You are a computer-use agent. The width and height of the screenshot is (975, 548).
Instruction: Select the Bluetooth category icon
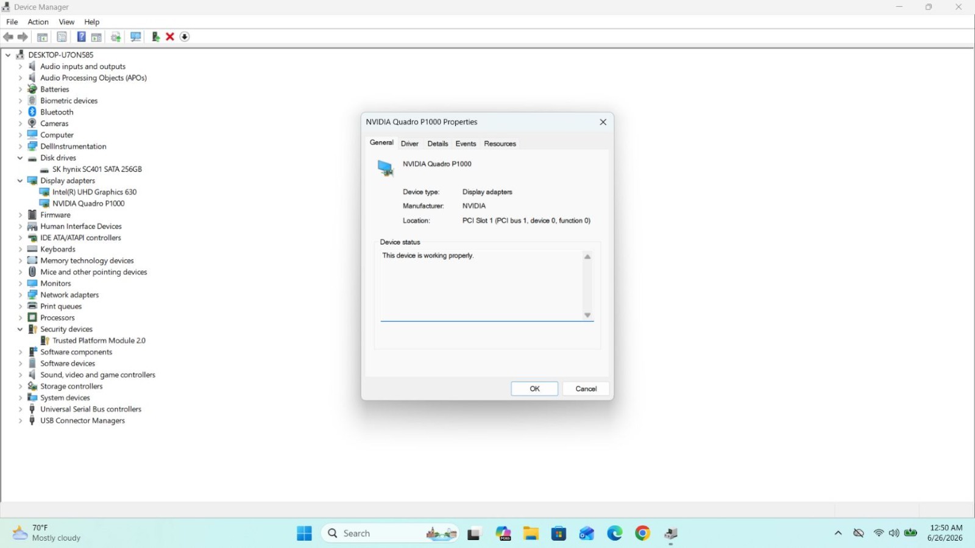(x=32, y=112)
